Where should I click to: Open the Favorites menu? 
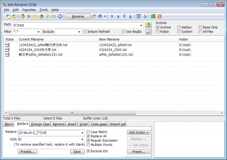[29, 10]
